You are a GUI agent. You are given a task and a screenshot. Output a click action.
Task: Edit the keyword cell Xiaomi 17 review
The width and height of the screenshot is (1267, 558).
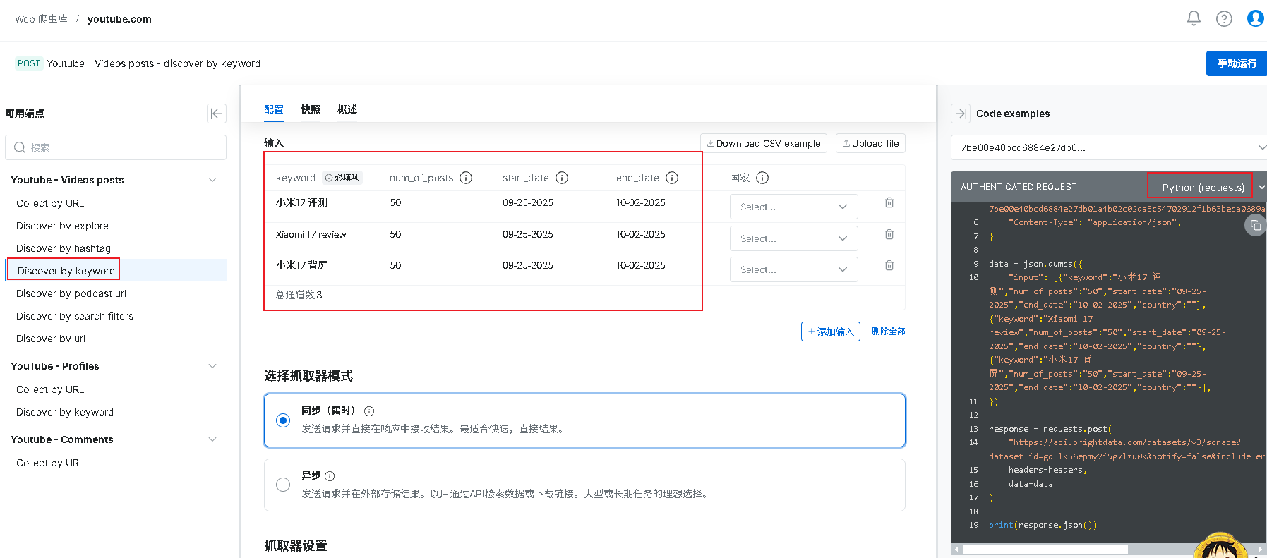[311, 234]
